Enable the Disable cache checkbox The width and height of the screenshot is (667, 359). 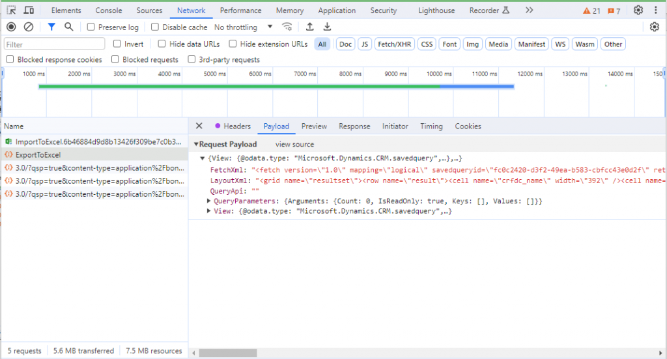[x=155, y=27]
